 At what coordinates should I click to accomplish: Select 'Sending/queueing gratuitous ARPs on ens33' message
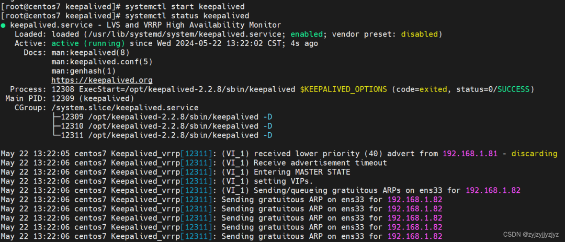(348, 190)
